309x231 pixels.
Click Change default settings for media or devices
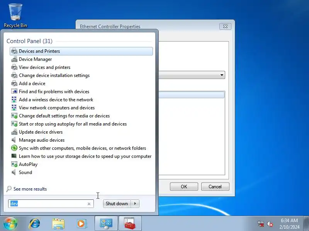[x=64, y=116]
